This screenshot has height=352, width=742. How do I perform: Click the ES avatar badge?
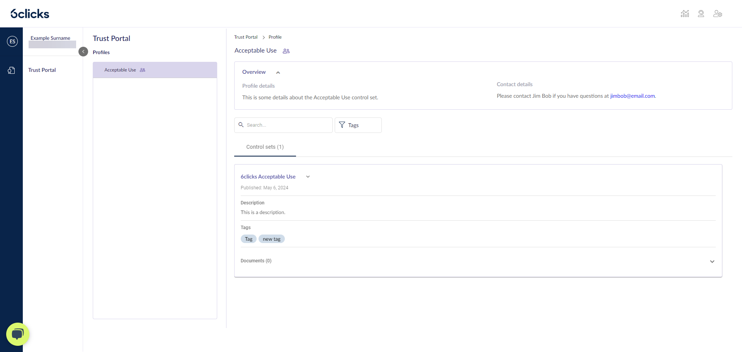12,41
